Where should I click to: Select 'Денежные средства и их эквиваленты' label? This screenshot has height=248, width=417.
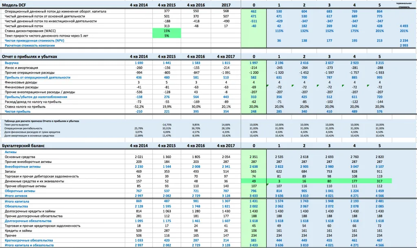(35, 181)
